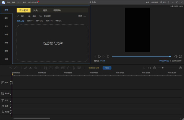Click the 导入 import button
This screenshot has height=120, width=184.
click(x=21, y=16)
